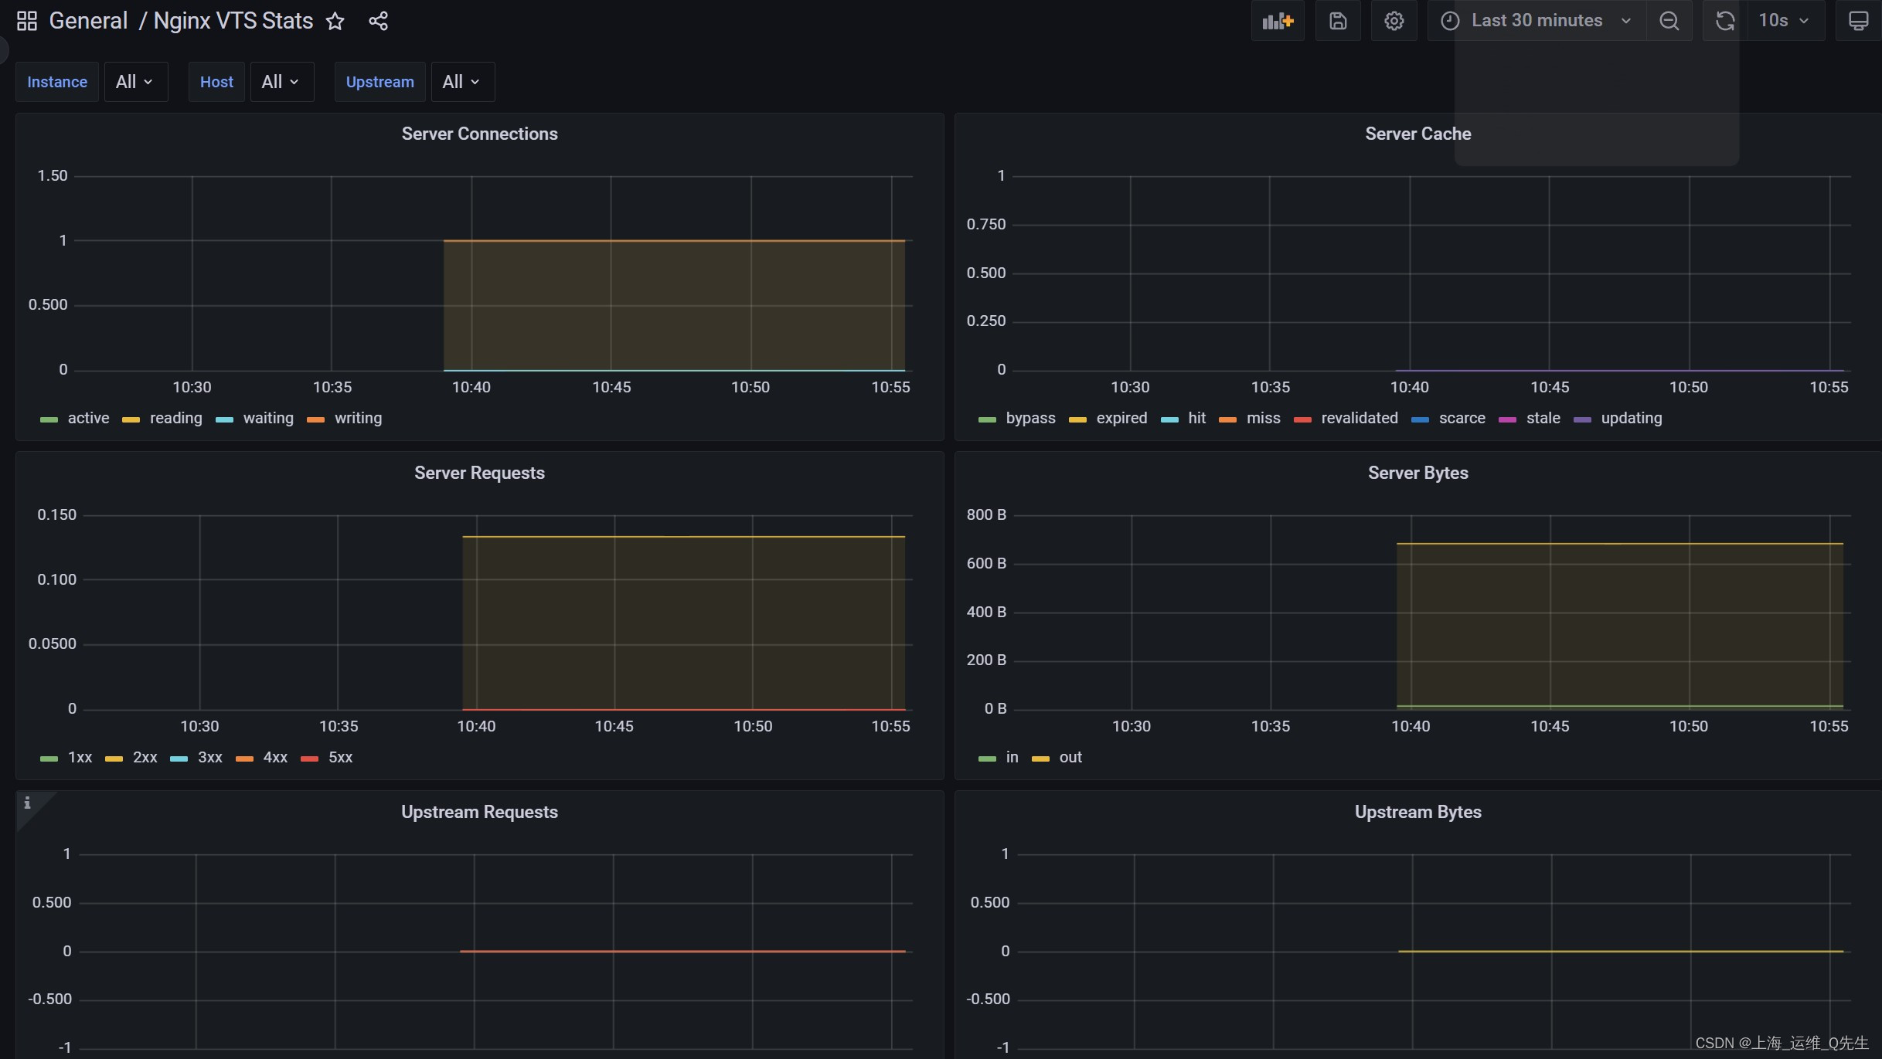Screen dimensions: 1882x1059
Task: Select the Instance tab filter
Action: tap(57, 81)
